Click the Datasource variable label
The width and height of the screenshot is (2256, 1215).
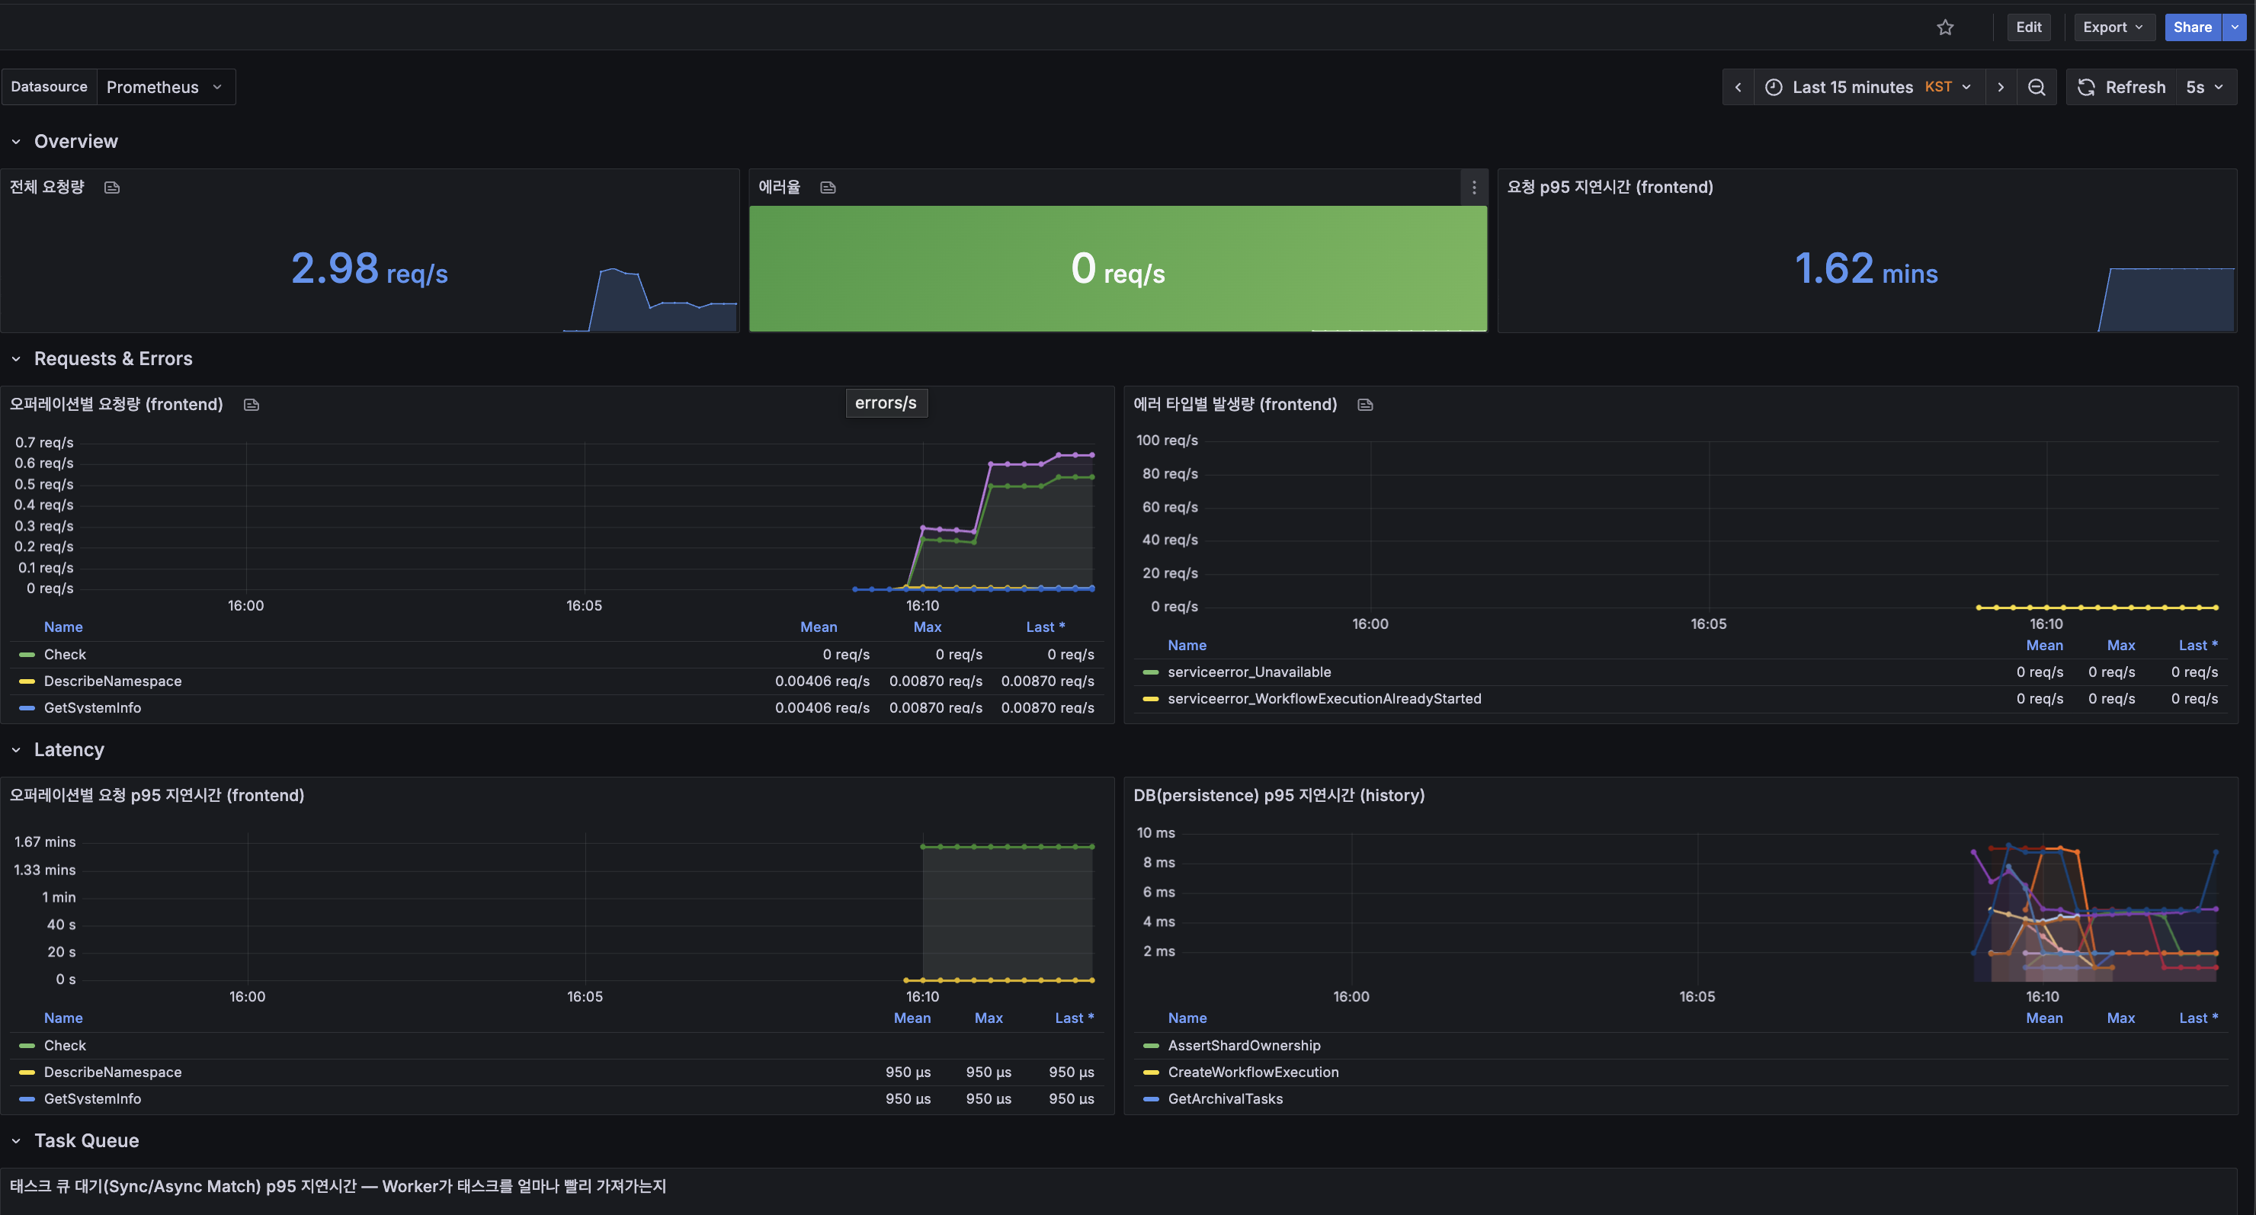click(x=49, y=87)
